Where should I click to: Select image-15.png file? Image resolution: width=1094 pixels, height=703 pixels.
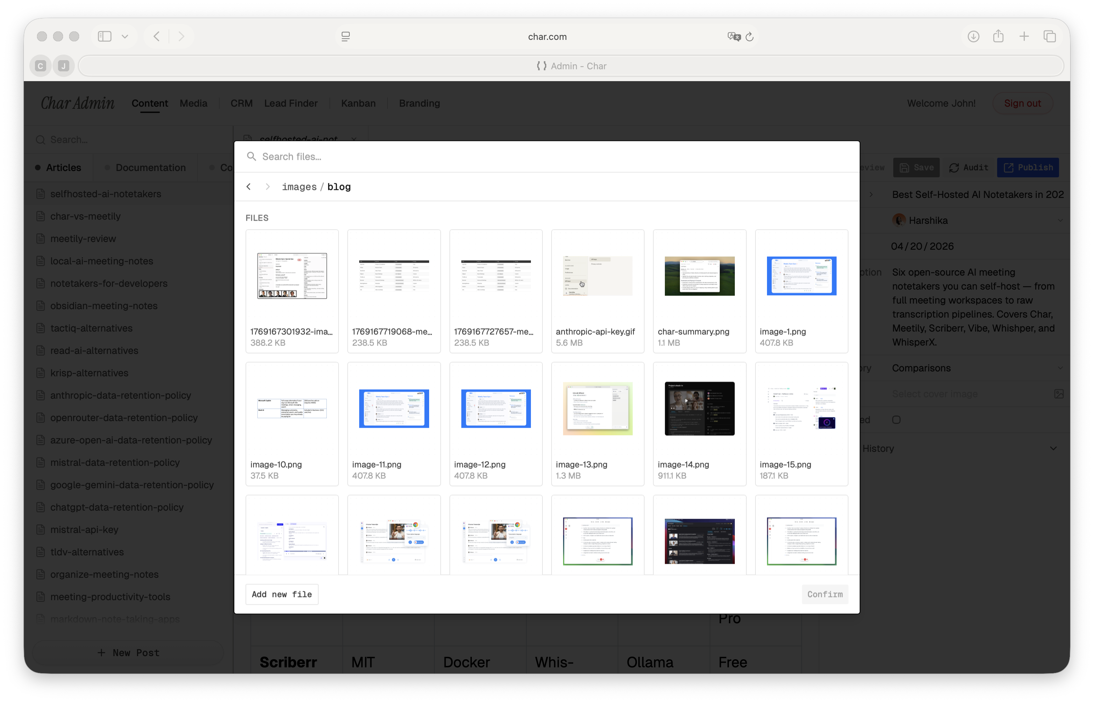click(x=802, y=424)
